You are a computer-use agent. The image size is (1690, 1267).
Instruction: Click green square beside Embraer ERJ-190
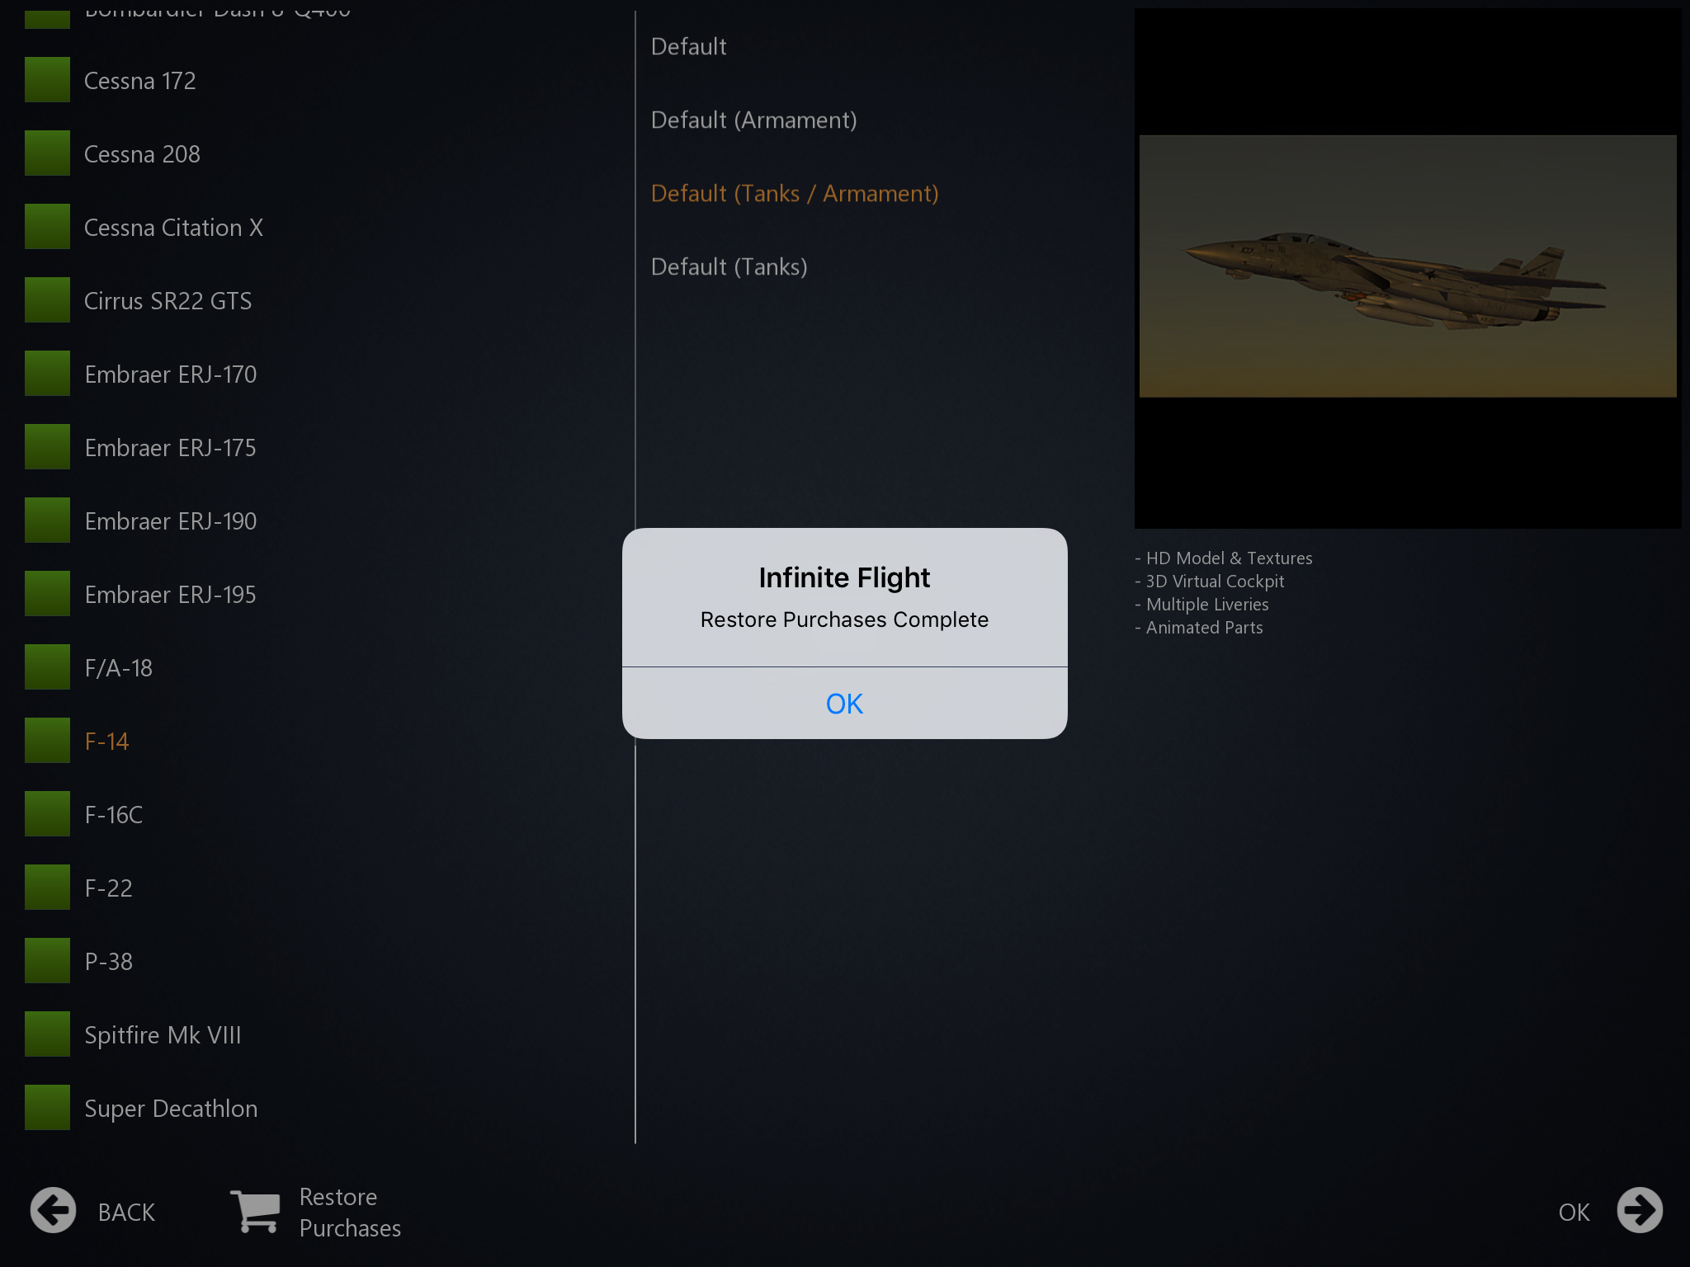click(x=47, y=520)
